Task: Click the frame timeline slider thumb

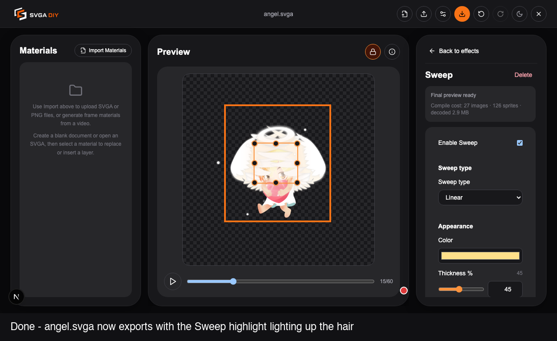Action: click(233, 281)
